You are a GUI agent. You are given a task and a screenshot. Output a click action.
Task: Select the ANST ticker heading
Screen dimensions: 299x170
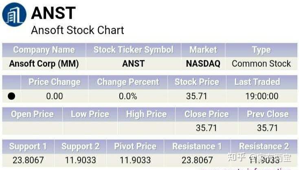(x=53, y=13)
